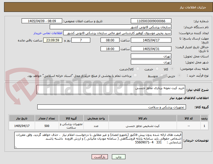
Task: Click the تعداد / مقدار column header
Action: point(47,118)
